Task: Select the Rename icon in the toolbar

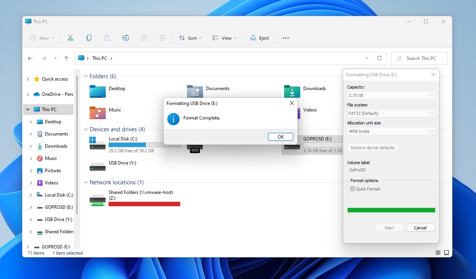Action: (126, 38)
